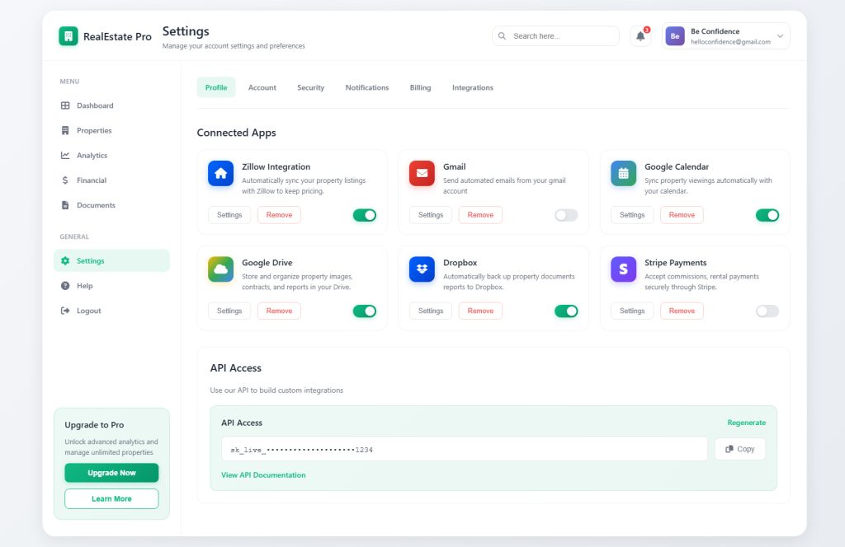Click the Analytics chart icon
Screen dimensions: 845x547
click(x=65, y=155)
